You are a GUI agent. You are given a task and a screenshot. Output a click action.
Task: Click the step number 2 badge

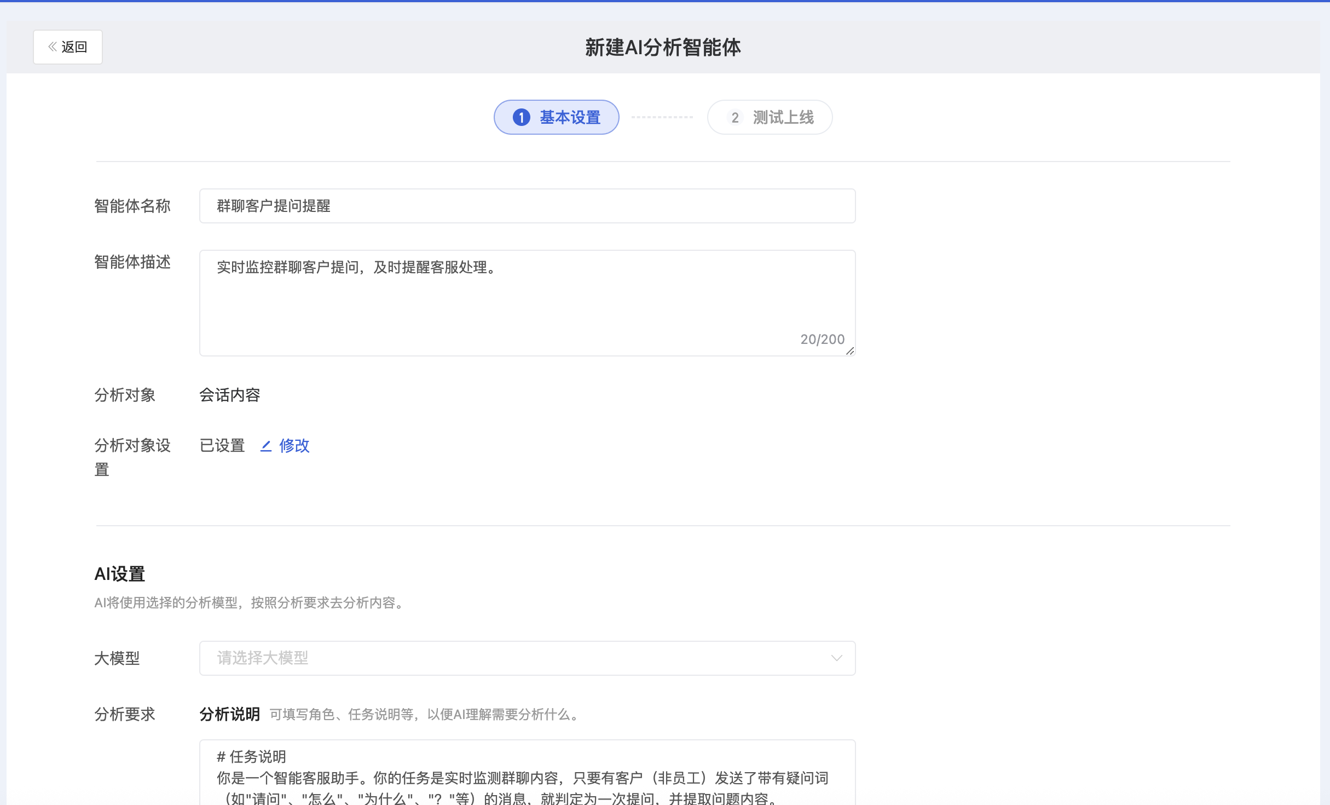(735, 117)
